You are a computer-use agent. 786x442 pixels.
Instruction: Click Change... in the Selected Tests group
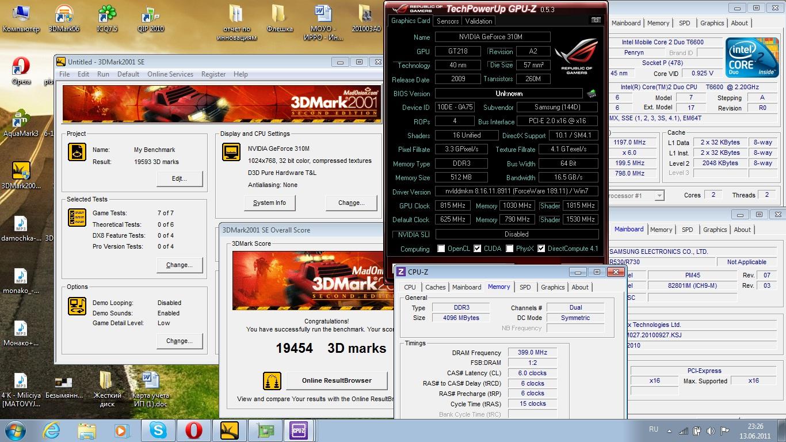pos(180,265)
